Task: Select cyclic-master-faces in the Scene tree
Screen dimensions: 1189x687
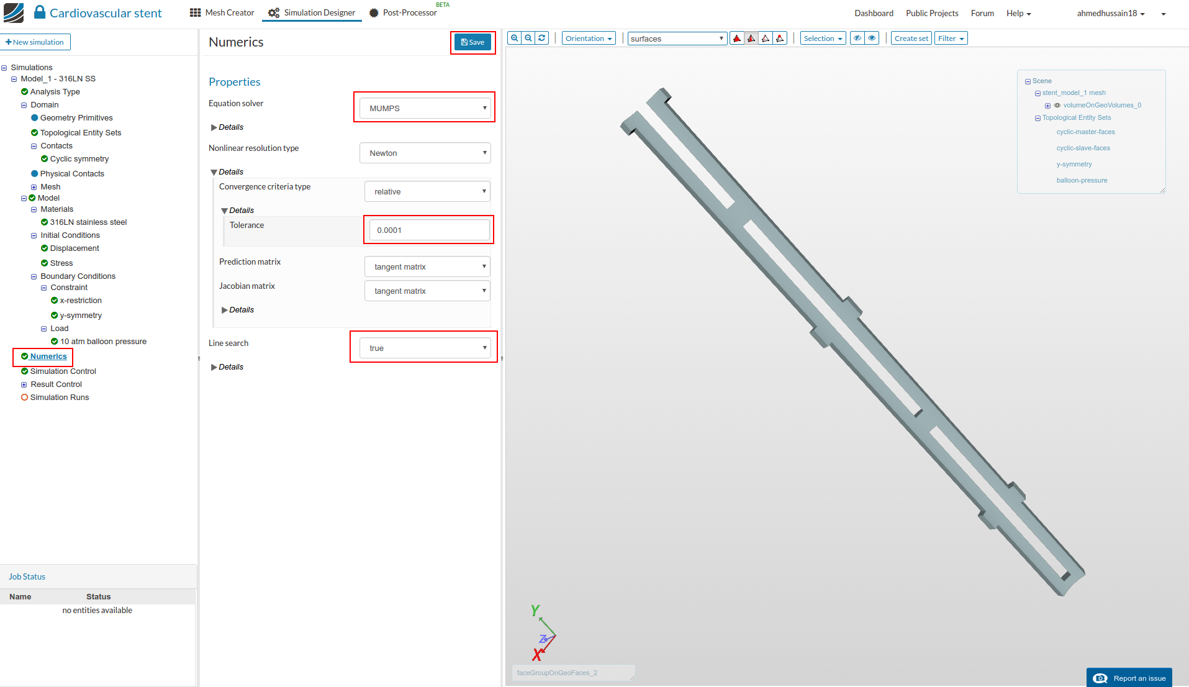Action: [1085, 132]
